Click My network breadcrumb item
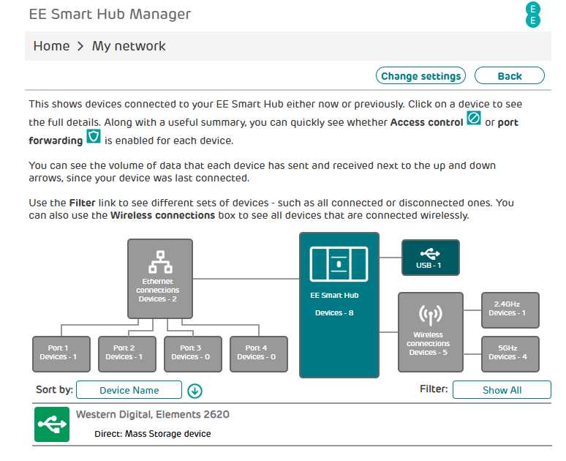The height and width of the screenshot is (461, 566). pos(129,46)
